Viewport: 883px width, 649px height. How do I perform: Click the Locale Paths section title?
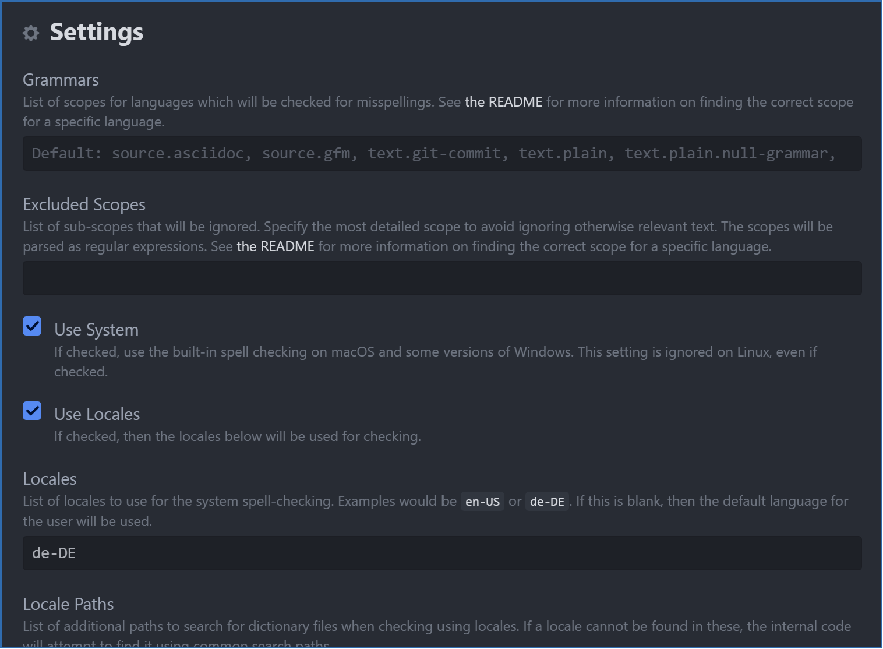(x=68, y=604)
